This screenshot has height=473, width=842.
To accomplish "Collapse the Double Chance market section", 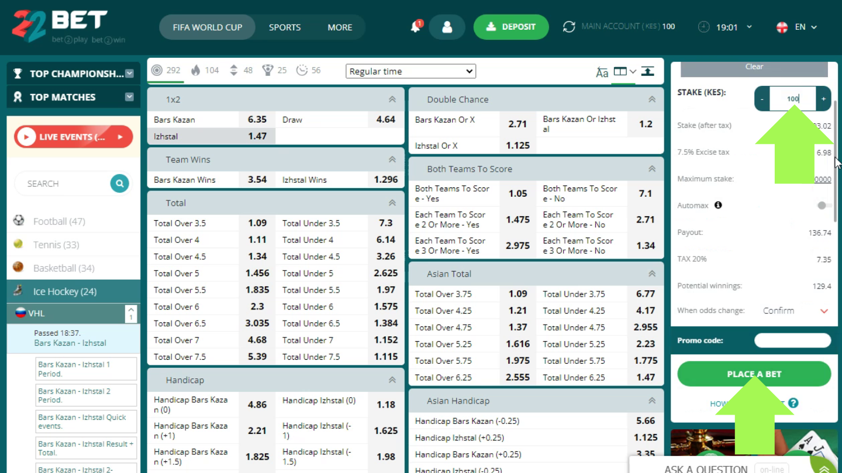I will click(651, 99).
